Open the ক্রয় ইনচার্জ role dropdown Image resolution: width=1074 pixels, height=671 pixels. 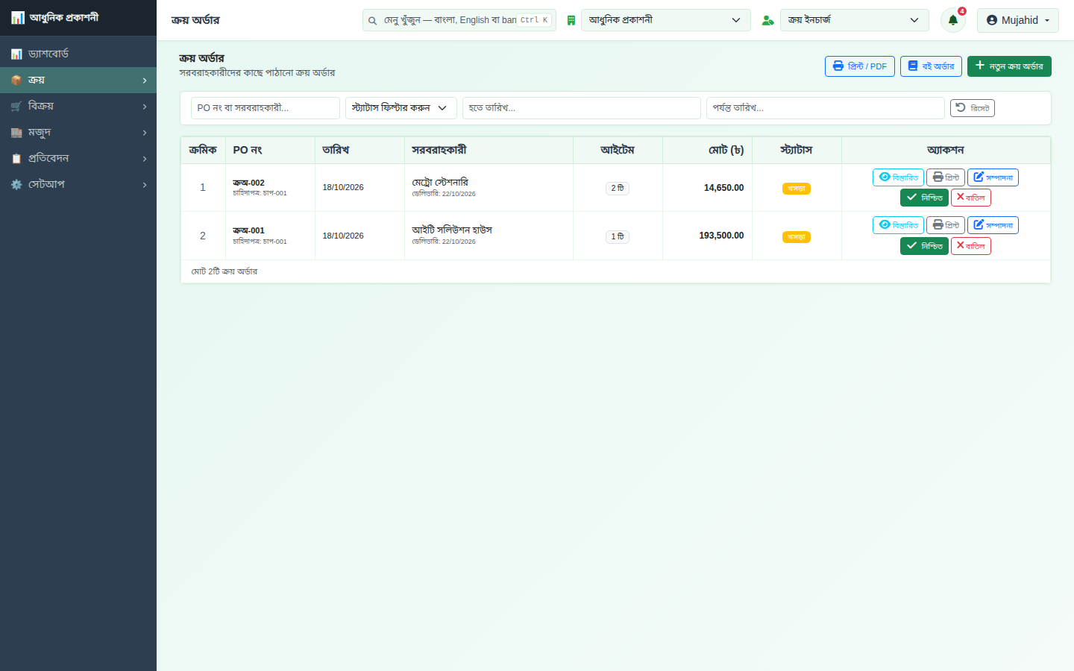tap(854, 20)
